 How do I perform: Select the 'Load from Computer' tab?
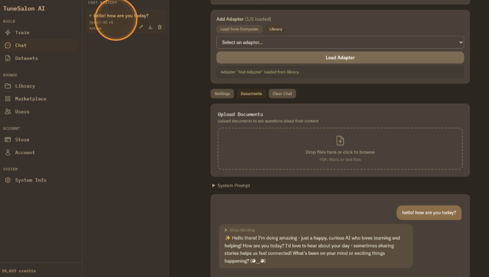point(239,29)
